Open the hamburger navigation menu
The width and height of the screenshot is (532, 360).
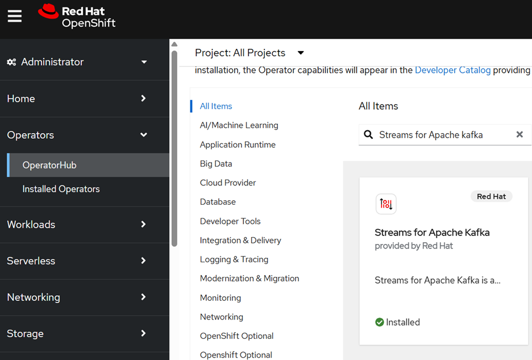[x=14, y=15]
